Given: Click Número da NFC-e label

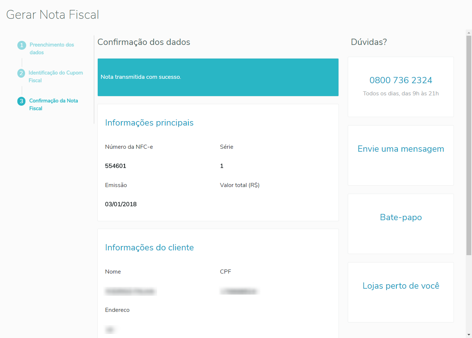Looking at the screenshot, I should click(x=129, y=147).
